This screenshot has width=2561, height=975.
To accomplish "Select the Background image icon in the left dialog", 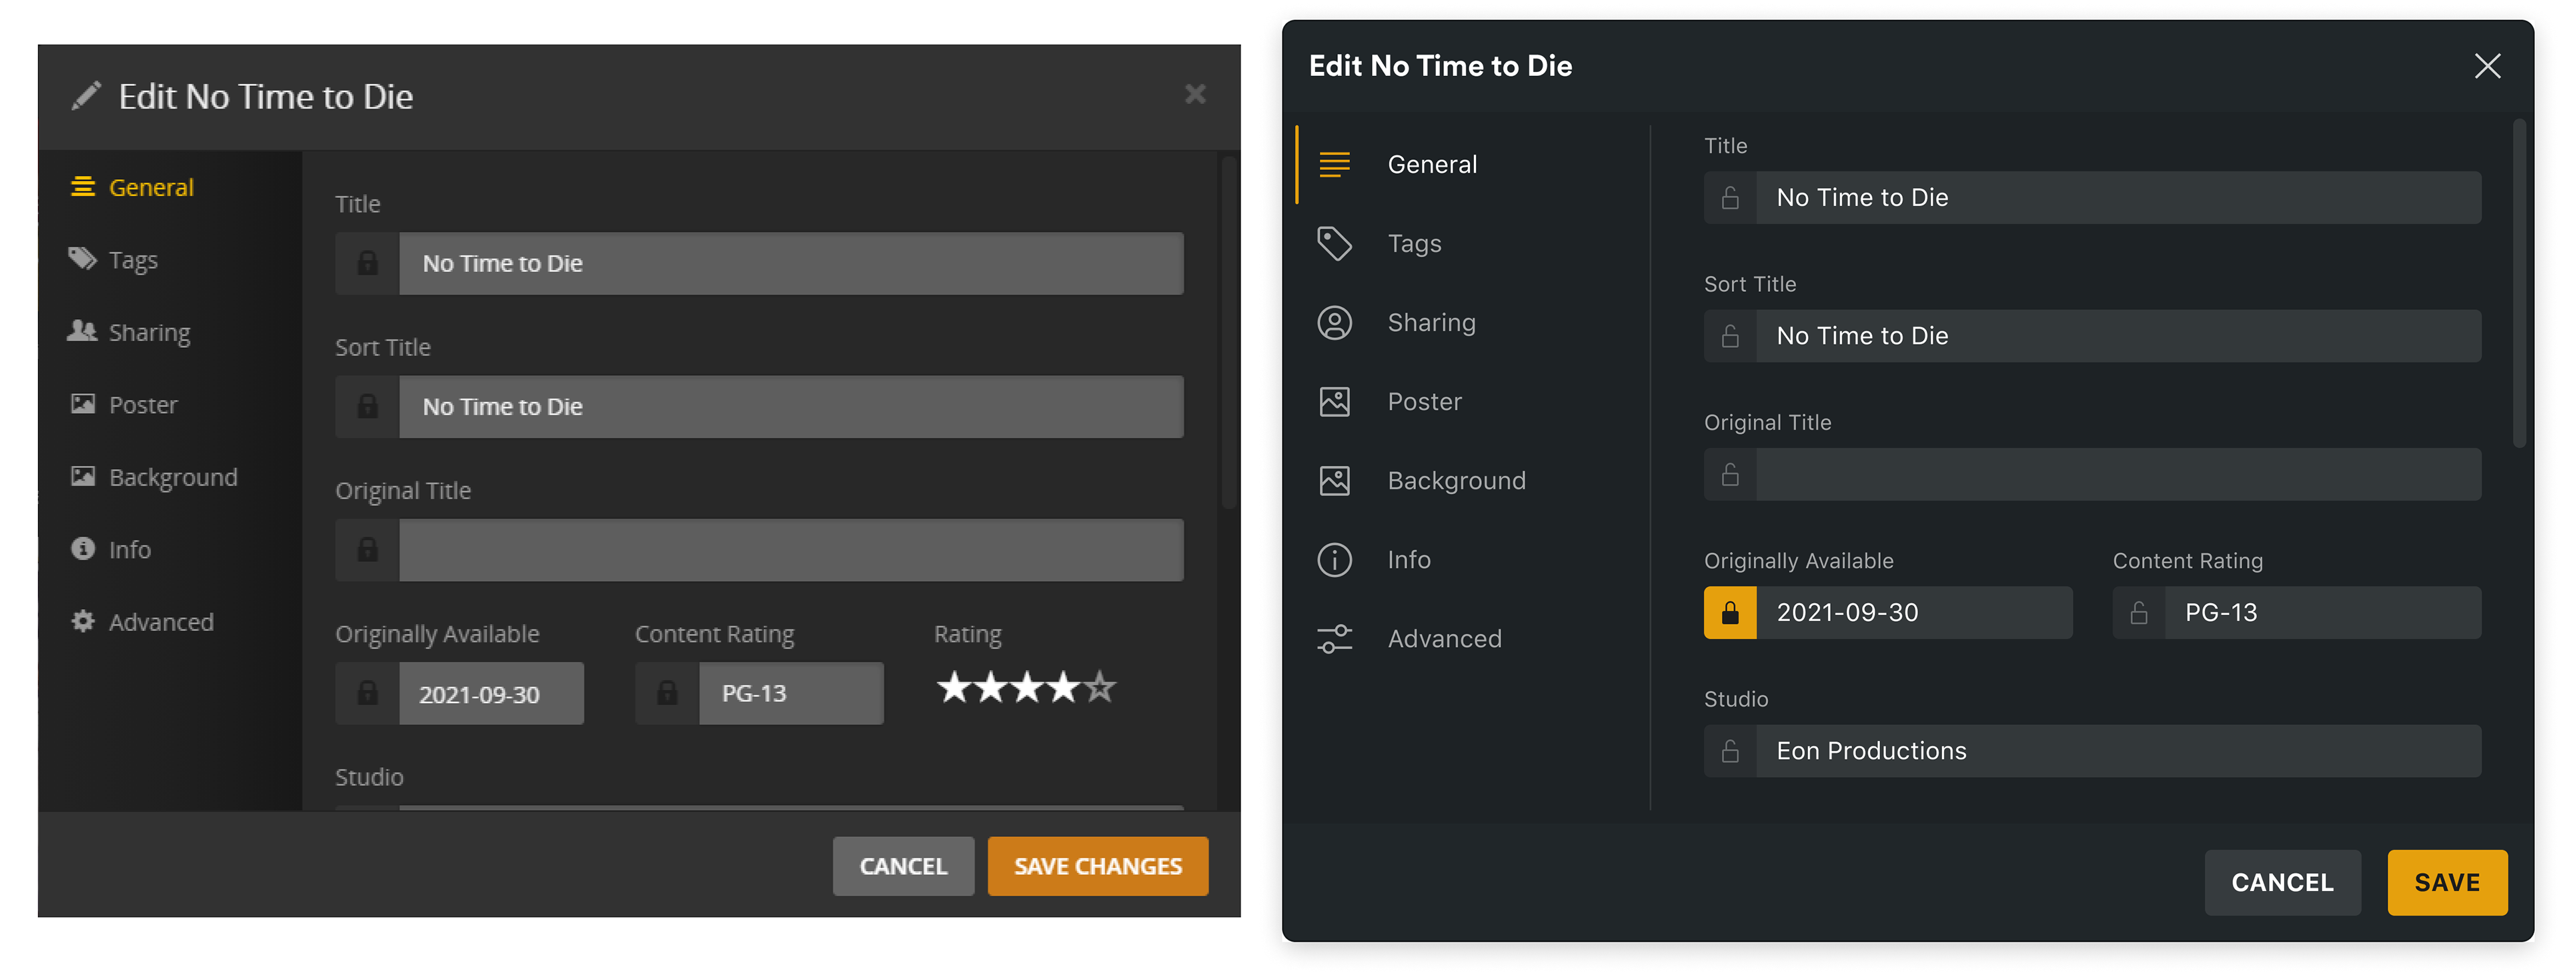I will pyautogui.click(x=83, y=476).
